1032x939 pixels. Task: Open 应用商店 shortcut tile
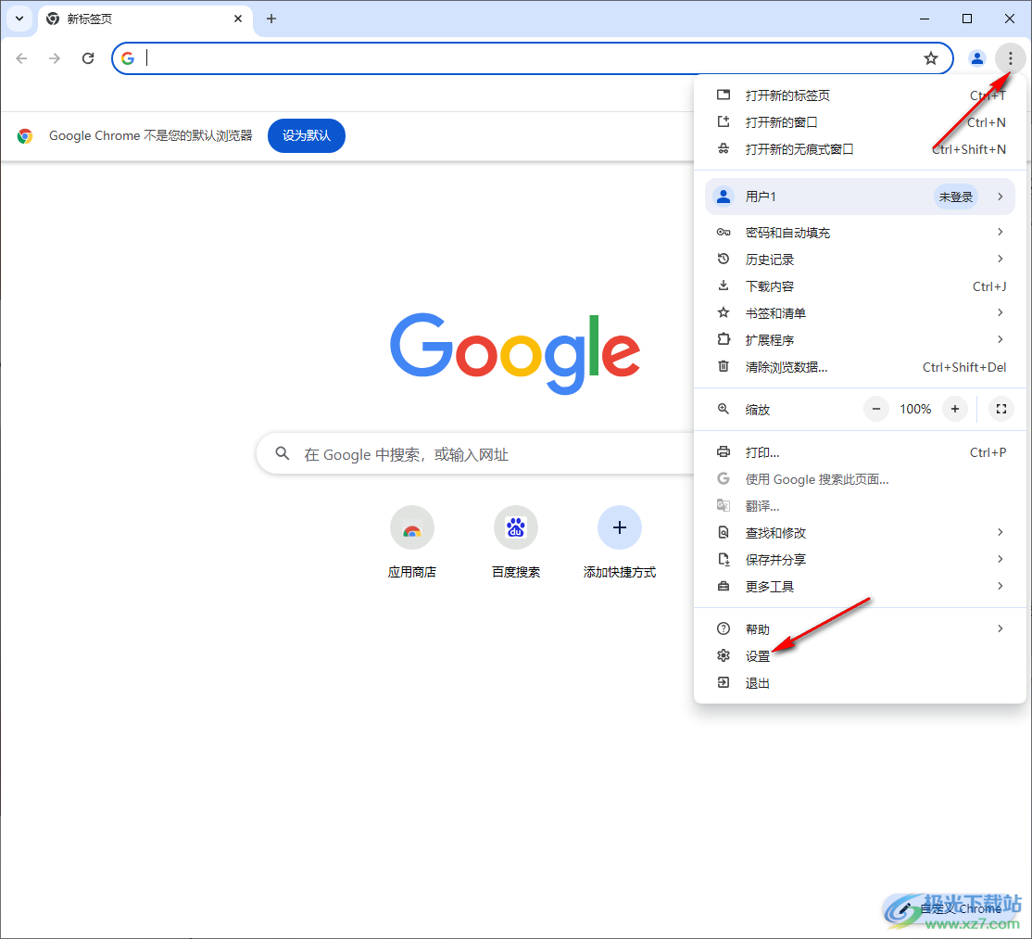(x=412, y=544)
